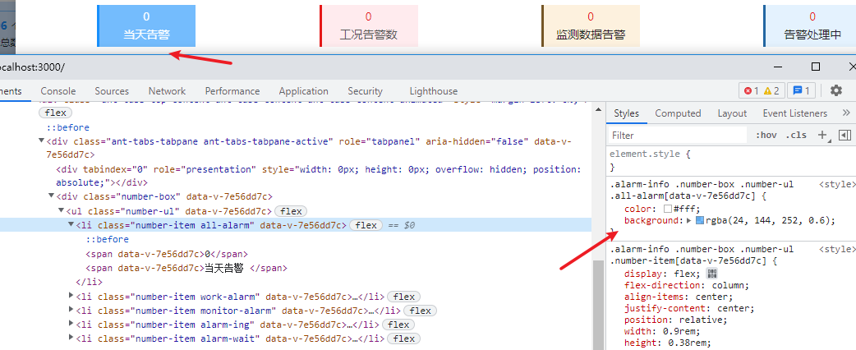856x350 pixels.
Task: Click the justify-content: center declaration
Action: tap(689, 308)
